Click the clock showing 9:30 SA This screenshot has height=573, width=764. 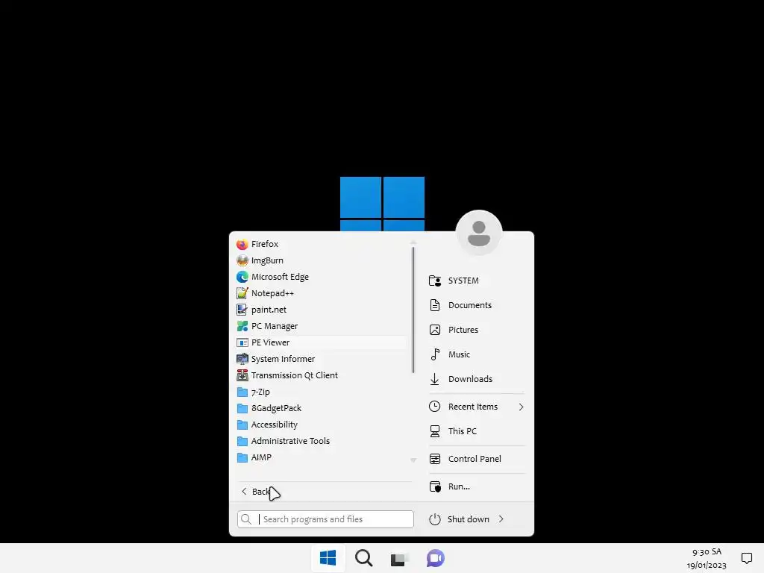(707, 552)
